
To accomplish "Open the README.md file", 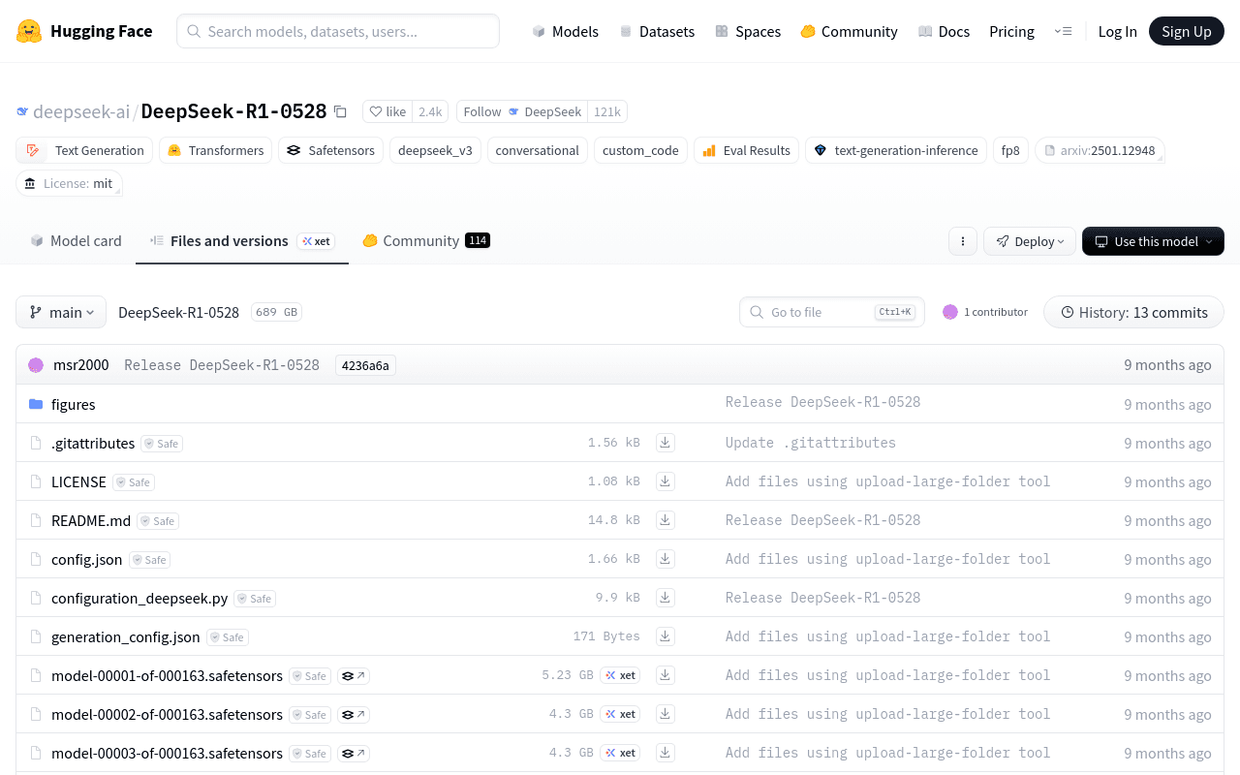I will click(x=91, y=520).
